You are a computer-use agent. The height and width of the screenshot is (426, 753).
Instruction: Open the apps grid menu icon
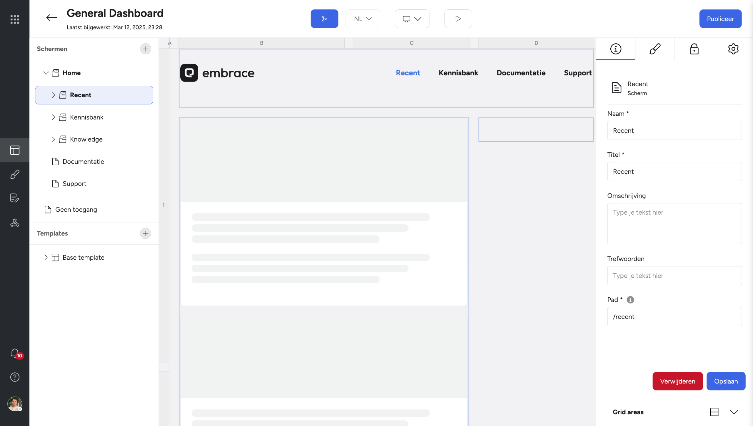click(x=15, y=19)
